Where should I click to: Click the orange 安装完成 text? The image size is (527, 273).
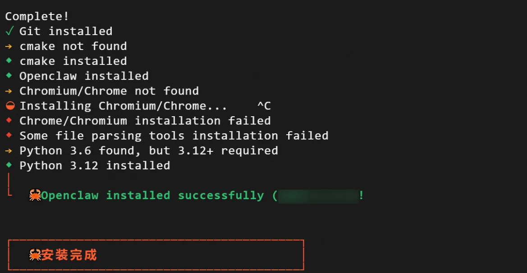(69, 255)
